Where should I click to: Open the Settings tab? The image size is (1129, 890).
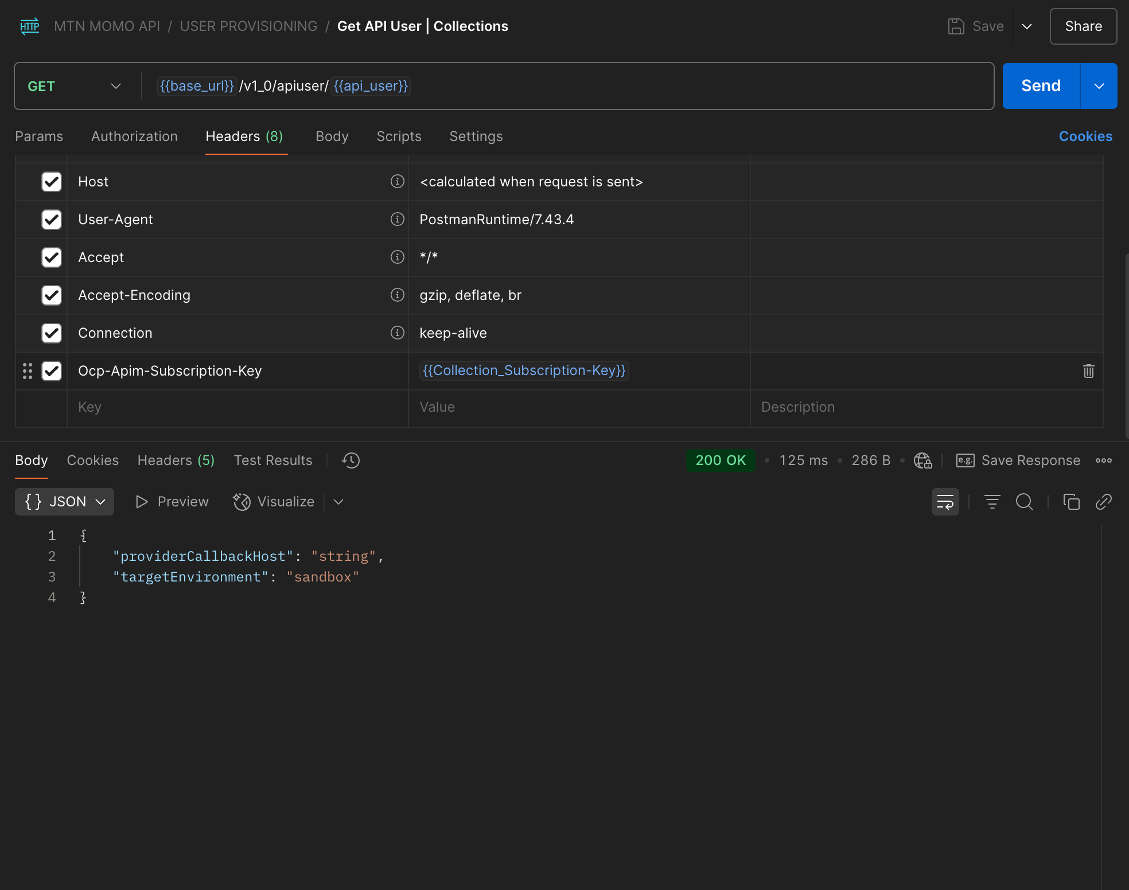tap(476, 136)
